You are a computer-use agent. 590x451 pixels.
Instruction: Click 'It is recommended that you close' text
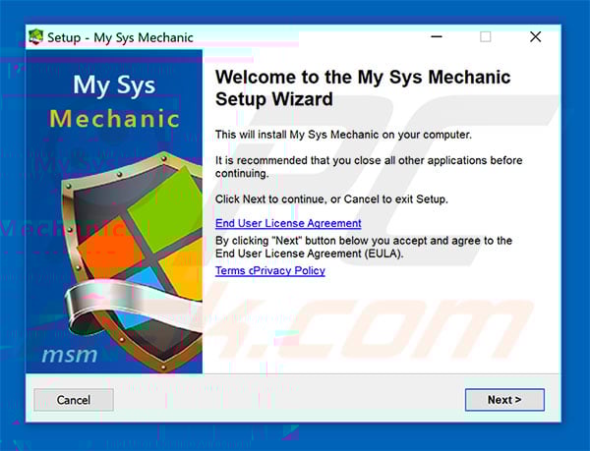pyautogui.click(x=369, y=167)
